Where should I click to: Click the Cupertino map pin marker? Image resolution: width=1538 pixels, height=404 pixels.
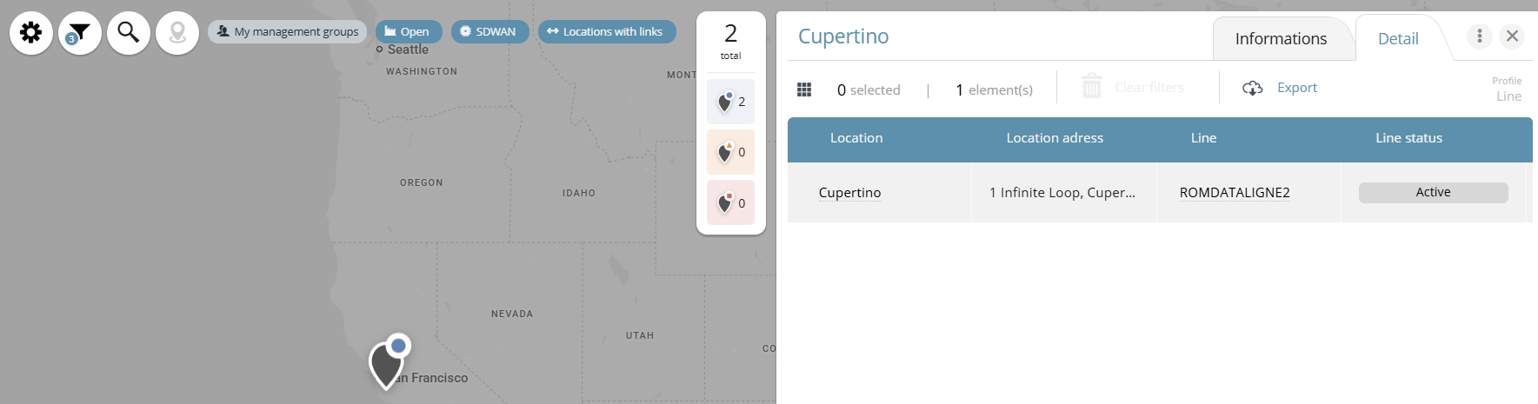[386, 363]
